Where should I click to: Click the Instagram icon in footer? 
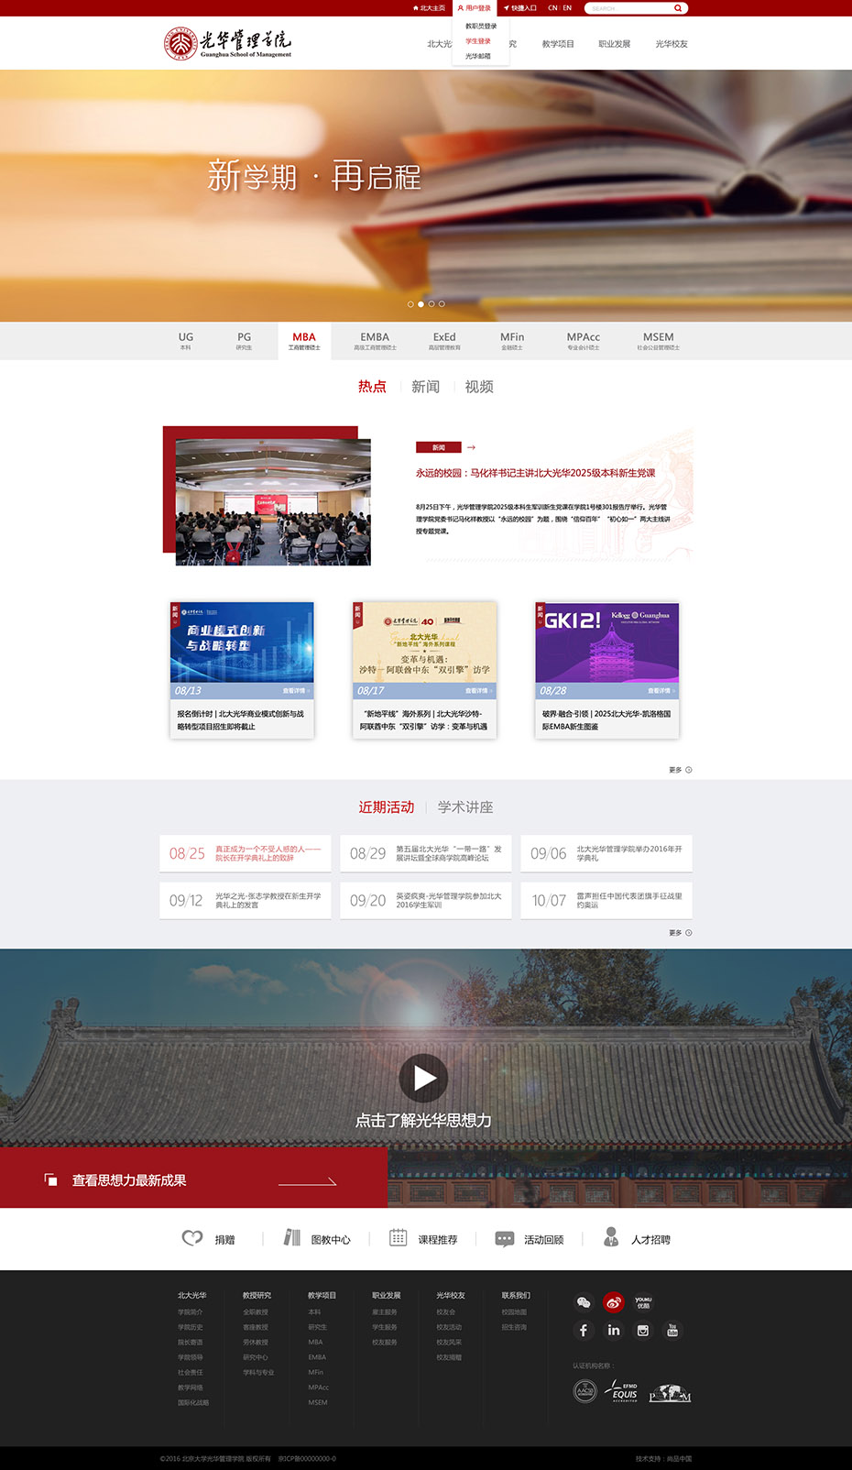[x=643, y=1331]
